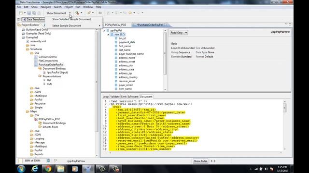Open the Select Sample Document submenu arrow

coord(99,25)
